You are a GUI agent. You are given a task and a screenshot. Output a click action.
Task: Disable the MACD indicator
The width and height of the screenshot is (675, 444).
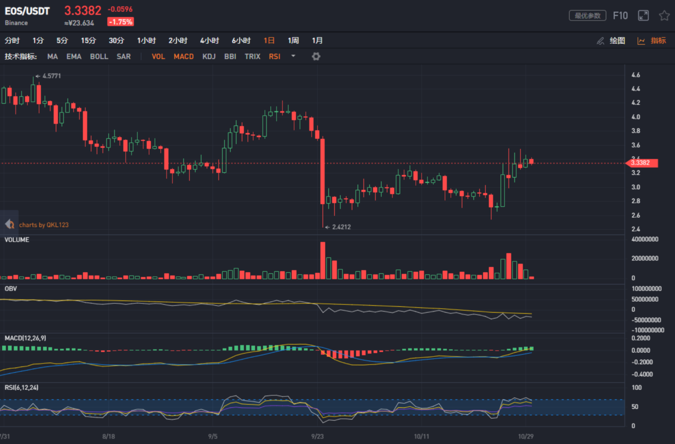tap(184, 56)
